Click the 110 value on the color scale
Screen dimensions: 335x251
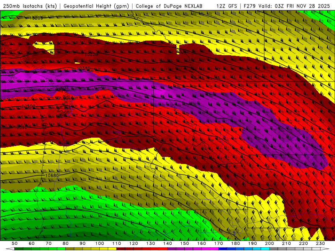click(117, 243)
